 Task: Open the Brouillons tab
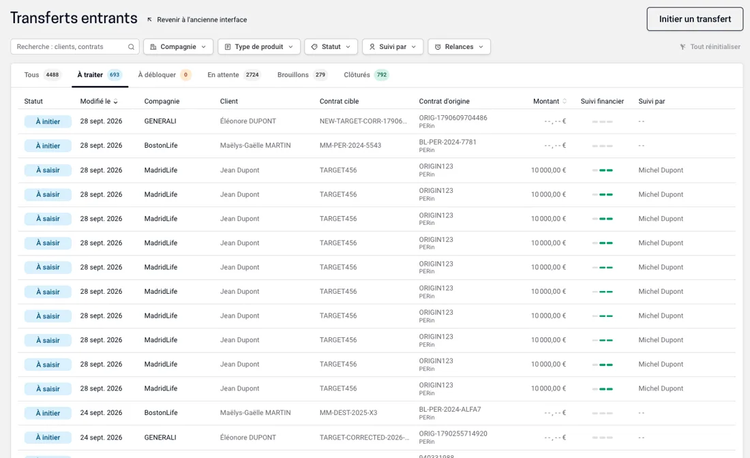pos(302,74)
